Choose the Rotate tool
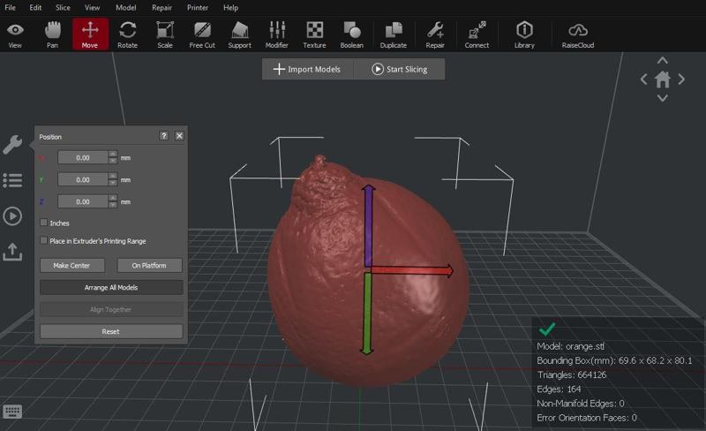 tap(127, 34)
